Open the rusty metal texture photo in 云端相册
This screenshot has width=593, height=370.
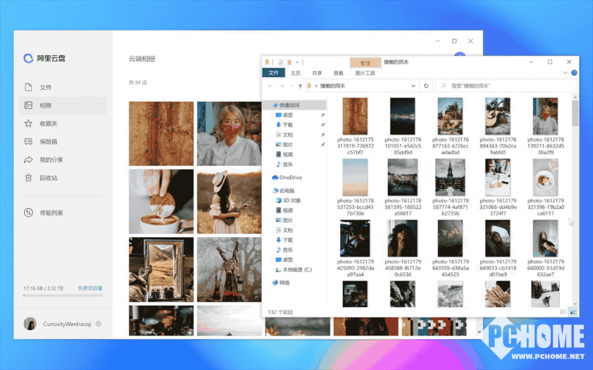click(x=161, y=134)
